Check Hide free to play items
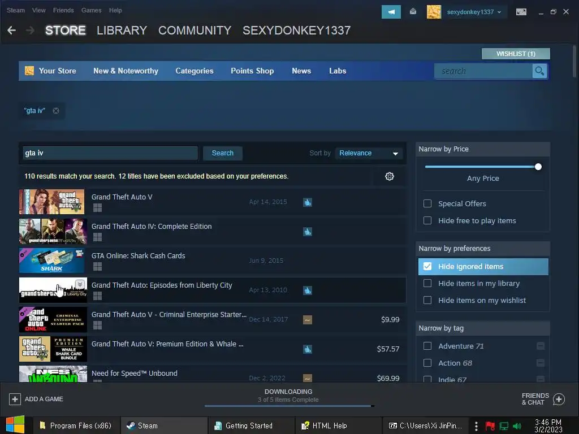The width and height of the screenshot is (579, 434). [427, 220]
